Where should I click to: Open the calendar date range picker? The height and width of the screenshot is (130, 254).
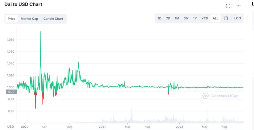(226, 18)
